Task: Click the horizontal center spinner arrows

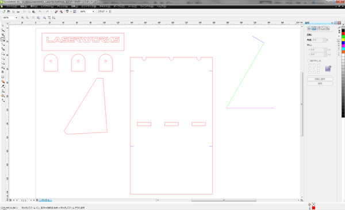Action: [x=325, y=50]
